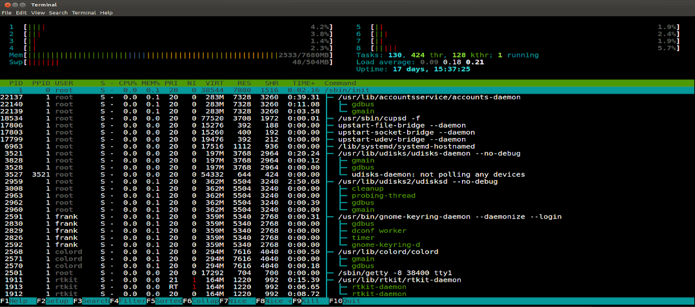Sort by the NI column header
This screenshot has height=307, width=695.
coord(192,83)
